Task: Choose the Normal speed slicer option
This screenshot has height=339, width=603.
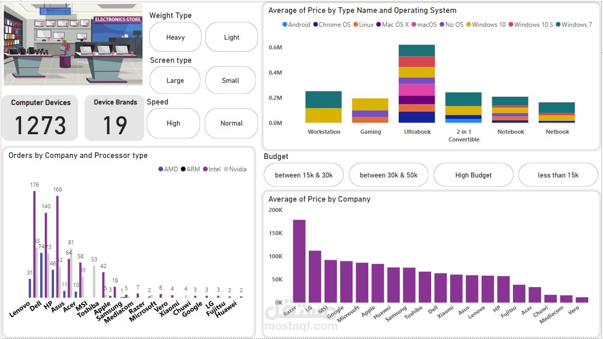Action: pyautogui.click(x=232, y=123)
